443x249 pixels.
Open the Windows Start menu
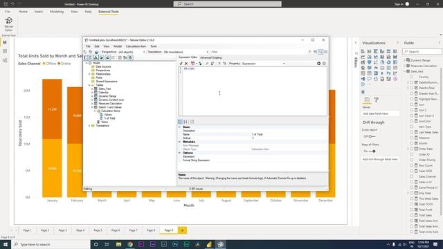coord(6,244)
